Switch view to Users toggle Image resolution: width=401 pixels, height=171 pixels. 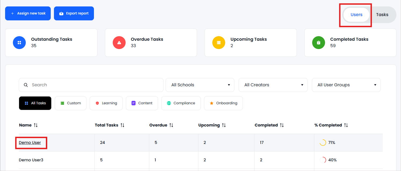[356, 15]
